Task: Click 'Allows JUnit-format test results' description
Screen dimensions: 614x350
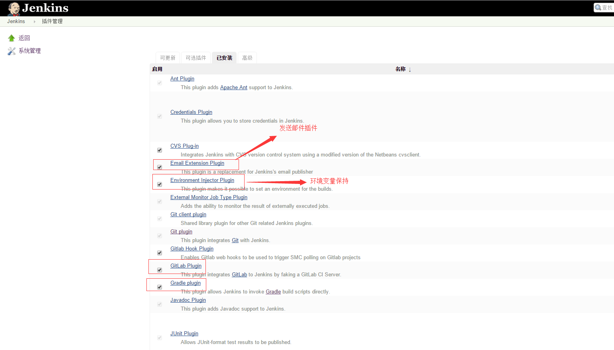Action: (x=236, y=342)
